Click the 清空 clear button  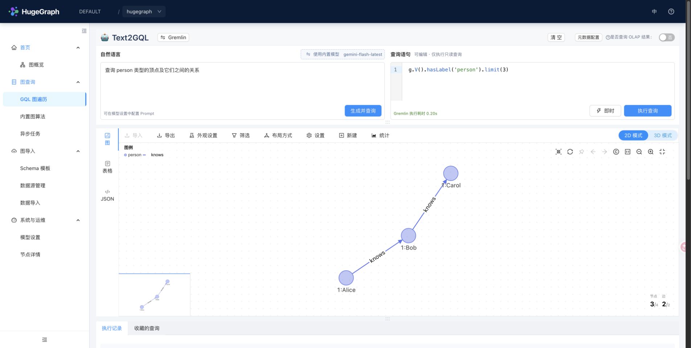tap(556, 37)
